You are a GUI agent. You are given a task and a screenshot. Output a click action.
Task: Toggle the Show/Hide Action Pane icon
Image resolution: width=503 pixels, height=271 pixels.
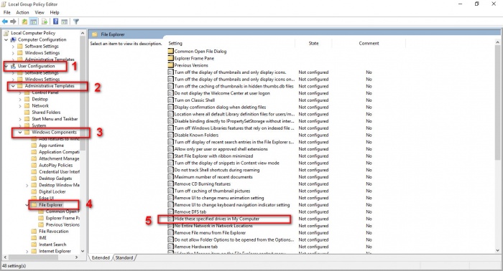(x=64, y=22)
